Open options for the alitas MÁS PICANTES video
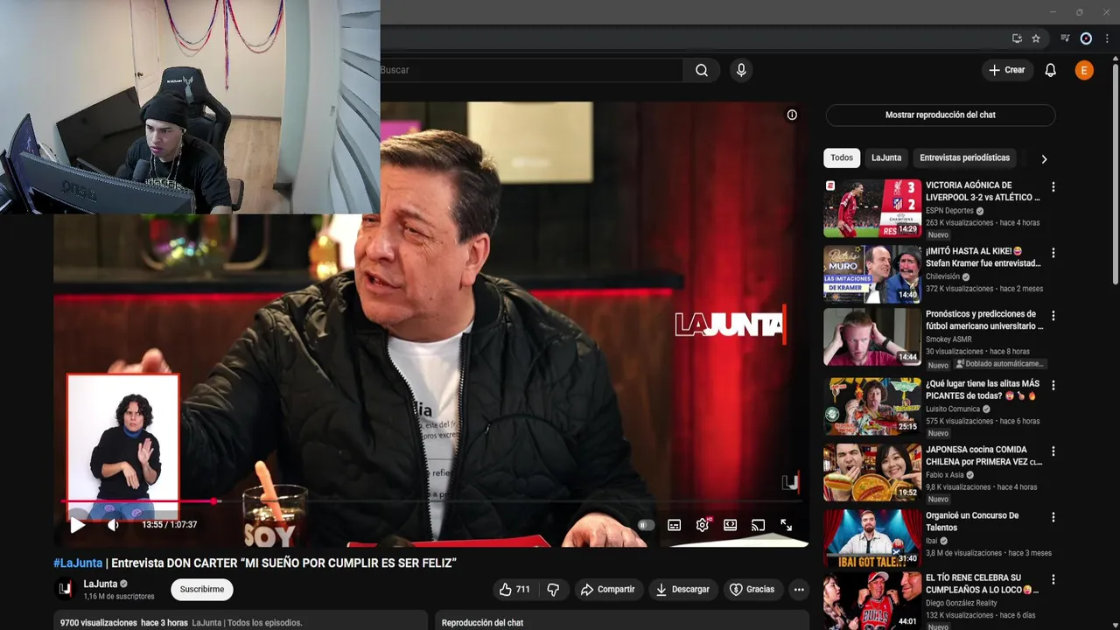The width and height of the screenshot is (1120, 630). coord(1053,385)
